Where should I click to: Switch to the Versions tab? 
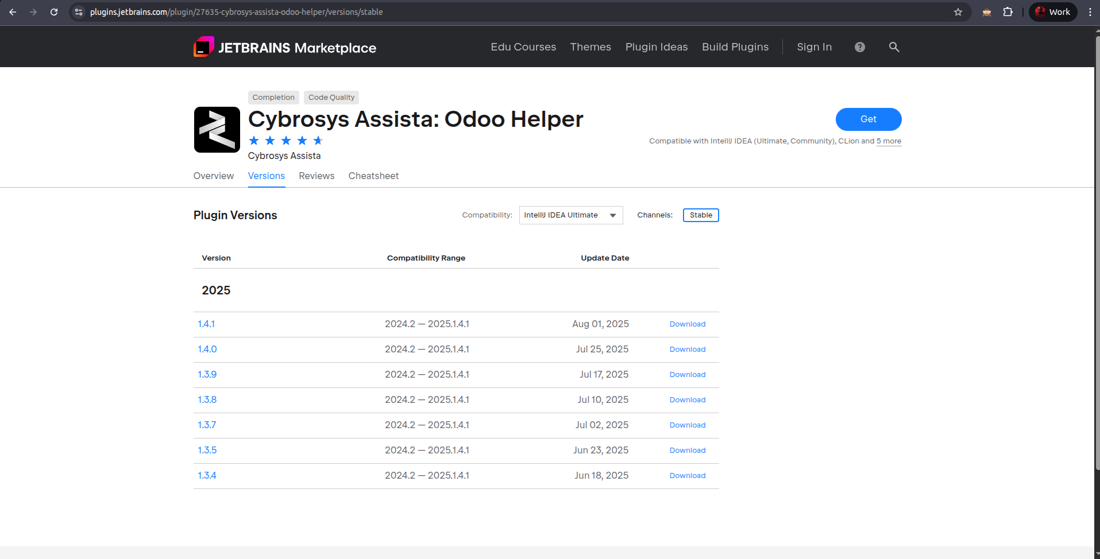pos(267,176)
